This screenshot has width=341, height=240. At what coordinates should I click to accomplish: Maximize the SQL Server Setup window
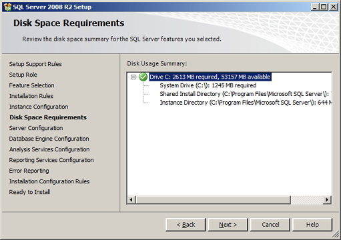click(x=324, y=7)
